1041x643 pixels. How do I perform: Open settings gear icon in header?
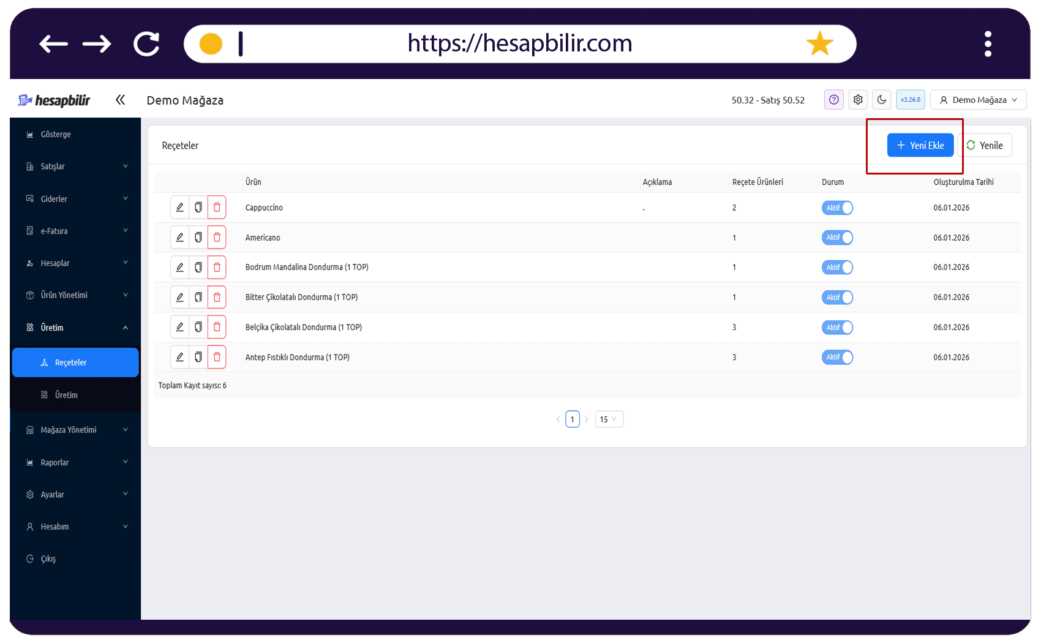[x=858, y=100]
